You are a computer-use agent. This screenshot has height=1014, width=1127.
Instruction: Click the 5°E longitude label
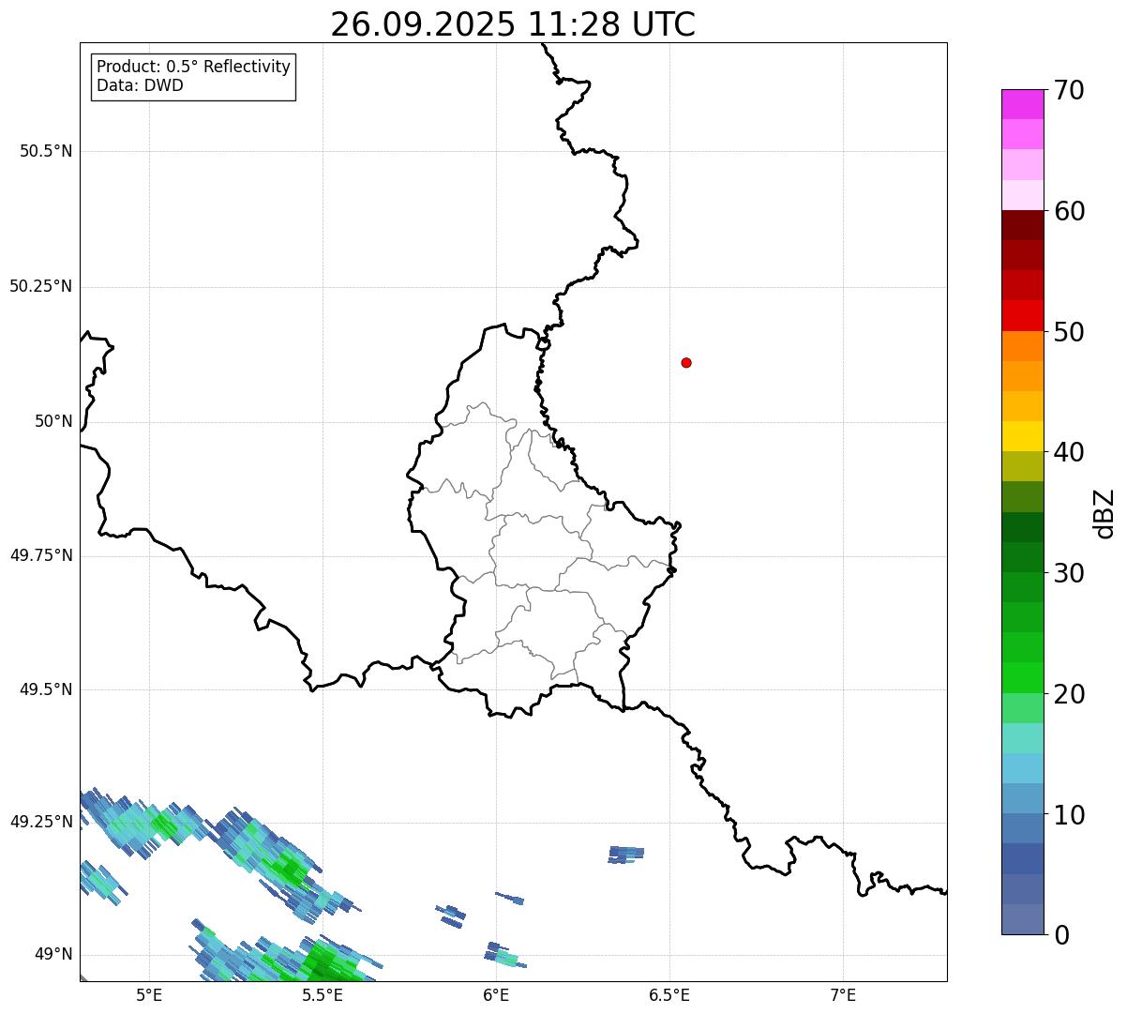click(x=149, y=994)
